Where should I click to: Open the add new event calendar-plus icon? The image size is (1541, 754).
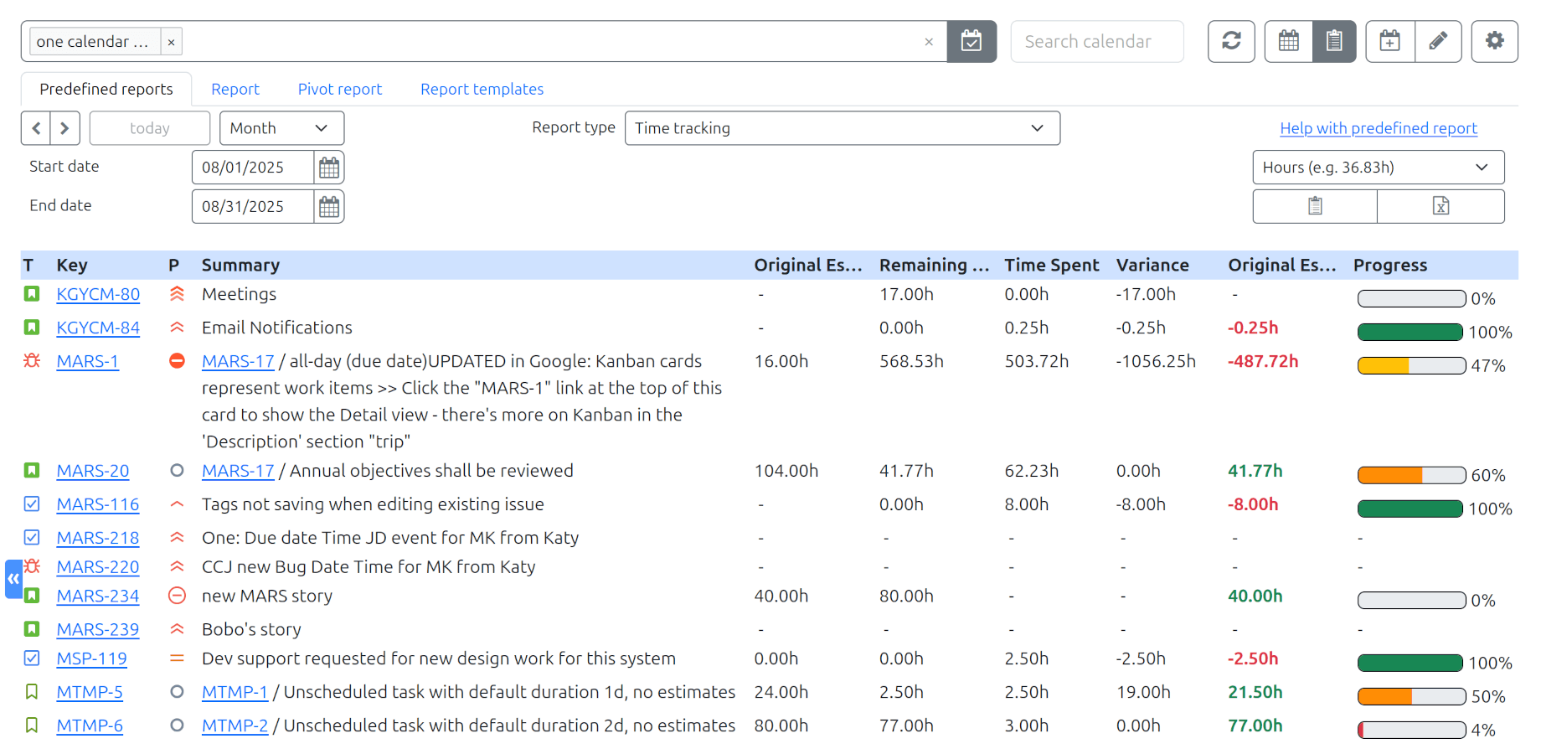[1390, 41]
